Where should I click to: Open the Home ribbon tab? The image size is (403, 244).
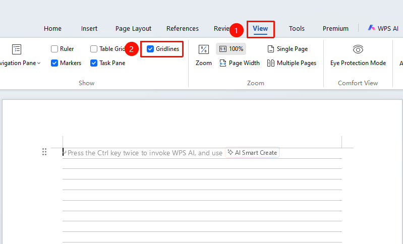coord(52,29)
